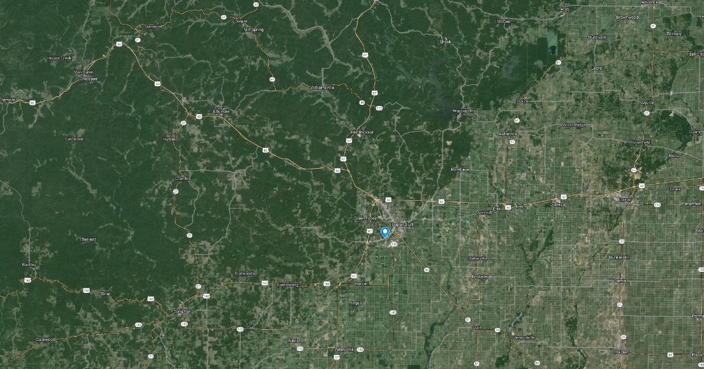Select the Grandin town label

click(182, 178)
